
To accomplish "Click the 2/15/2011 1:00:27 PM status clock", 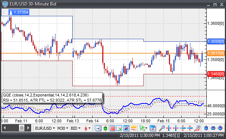I will pyautogui.click(x=203, y=135).
